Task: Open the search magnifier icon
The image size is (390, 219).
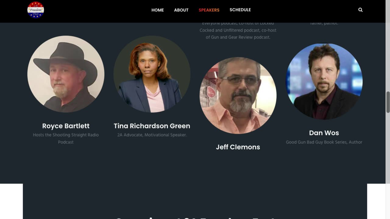Action: [x=360, y=10]
